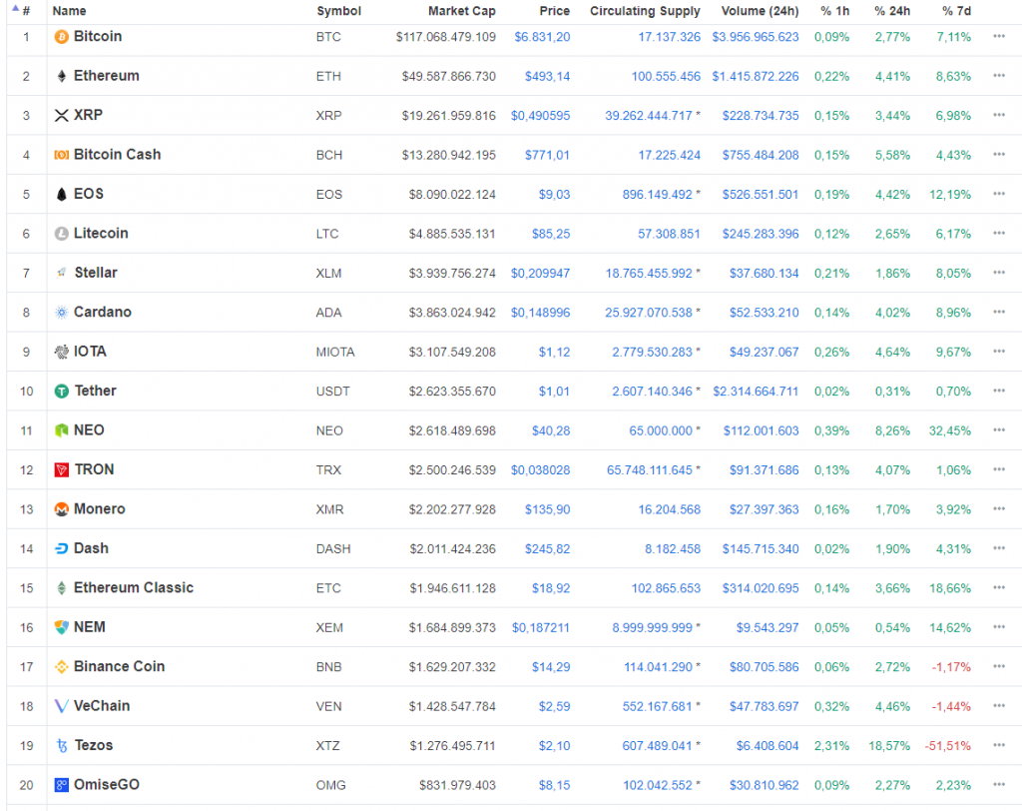Open the Litecoin name link

pyautogui.click(x=101, y=234)
